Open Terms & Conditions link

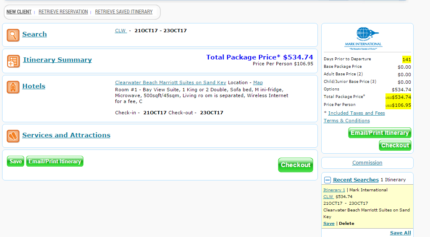[x=346, y=121]
